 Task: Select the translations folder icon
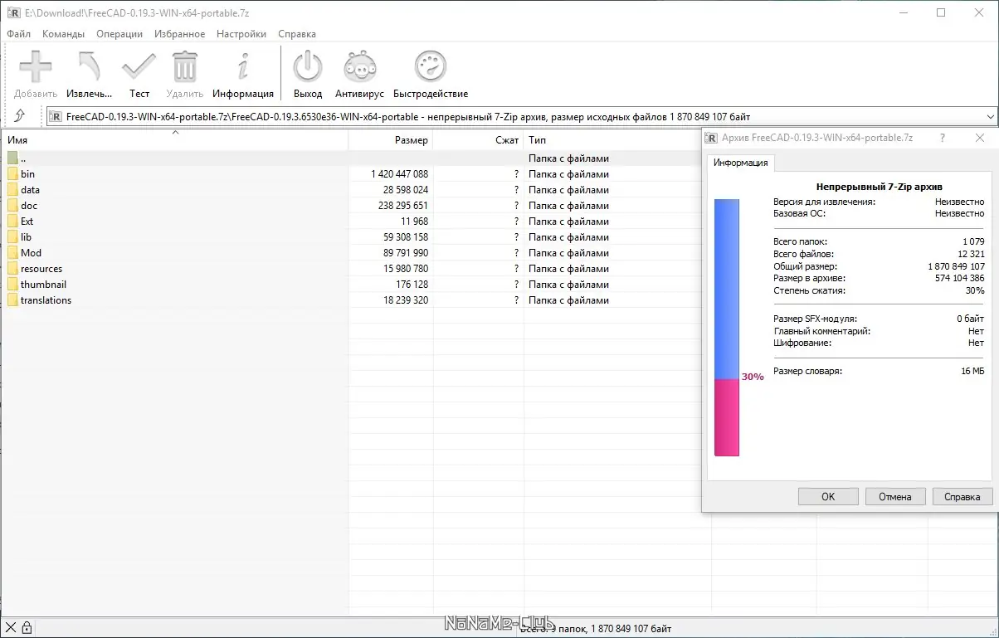[12, 300]
